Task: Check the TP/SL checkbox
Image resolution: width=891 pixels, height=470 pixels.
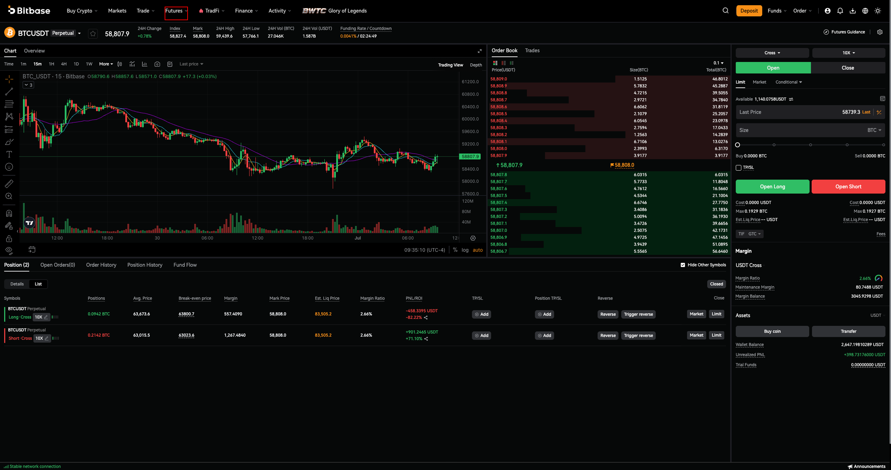Action: pyautogui.click(x=739, y=168)
